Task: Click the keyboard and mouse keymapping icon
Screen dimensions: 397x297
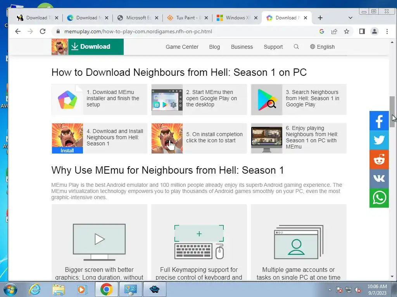Action: pyautogui.click(x=199, y=242)
